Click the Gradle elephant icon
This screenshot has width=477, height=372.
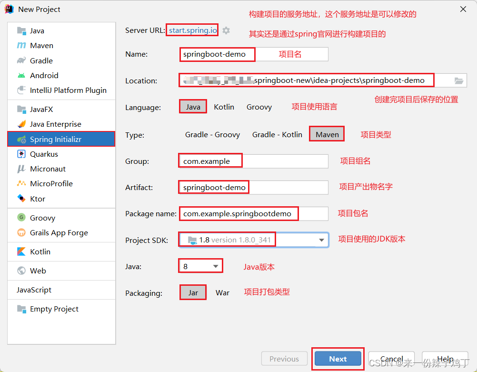pos(21,60)
